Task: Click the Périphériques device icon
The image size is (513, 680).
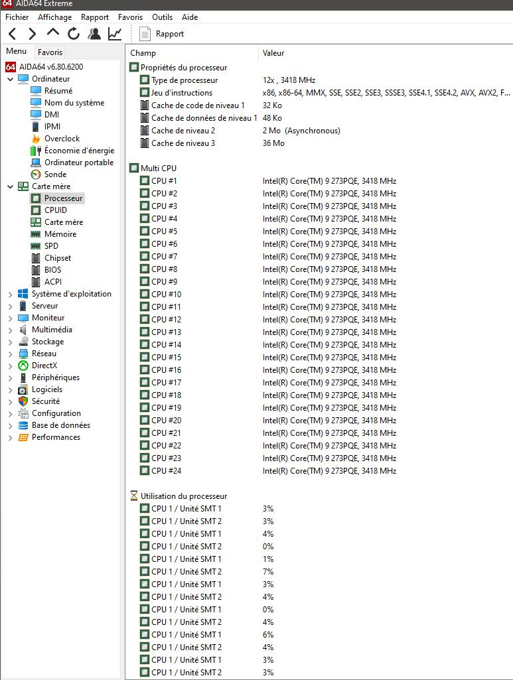Action: pos(23,377)
